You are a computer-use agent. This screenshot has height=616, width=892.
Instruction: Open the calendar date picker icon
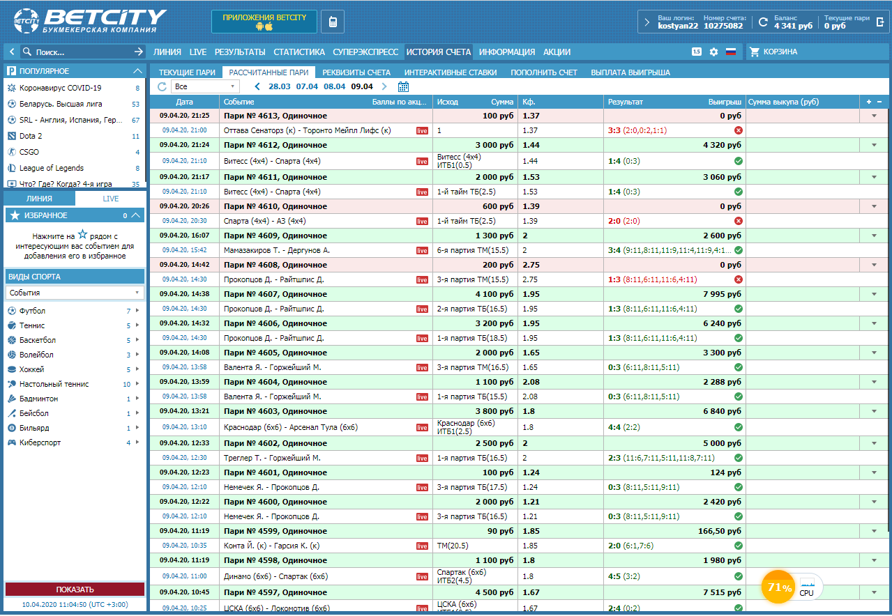pos(403,86)
